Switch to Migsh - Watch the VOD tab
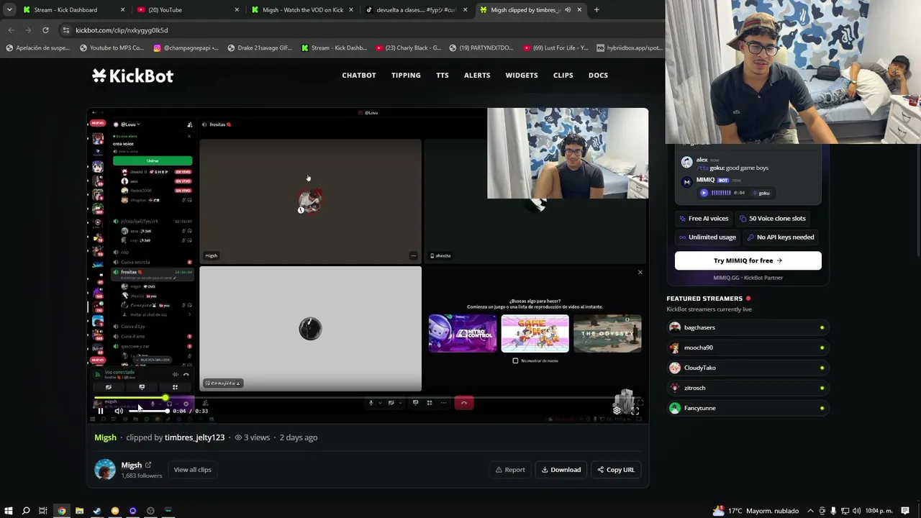Screen dimensions: 921x518 (x=301, y=10)
